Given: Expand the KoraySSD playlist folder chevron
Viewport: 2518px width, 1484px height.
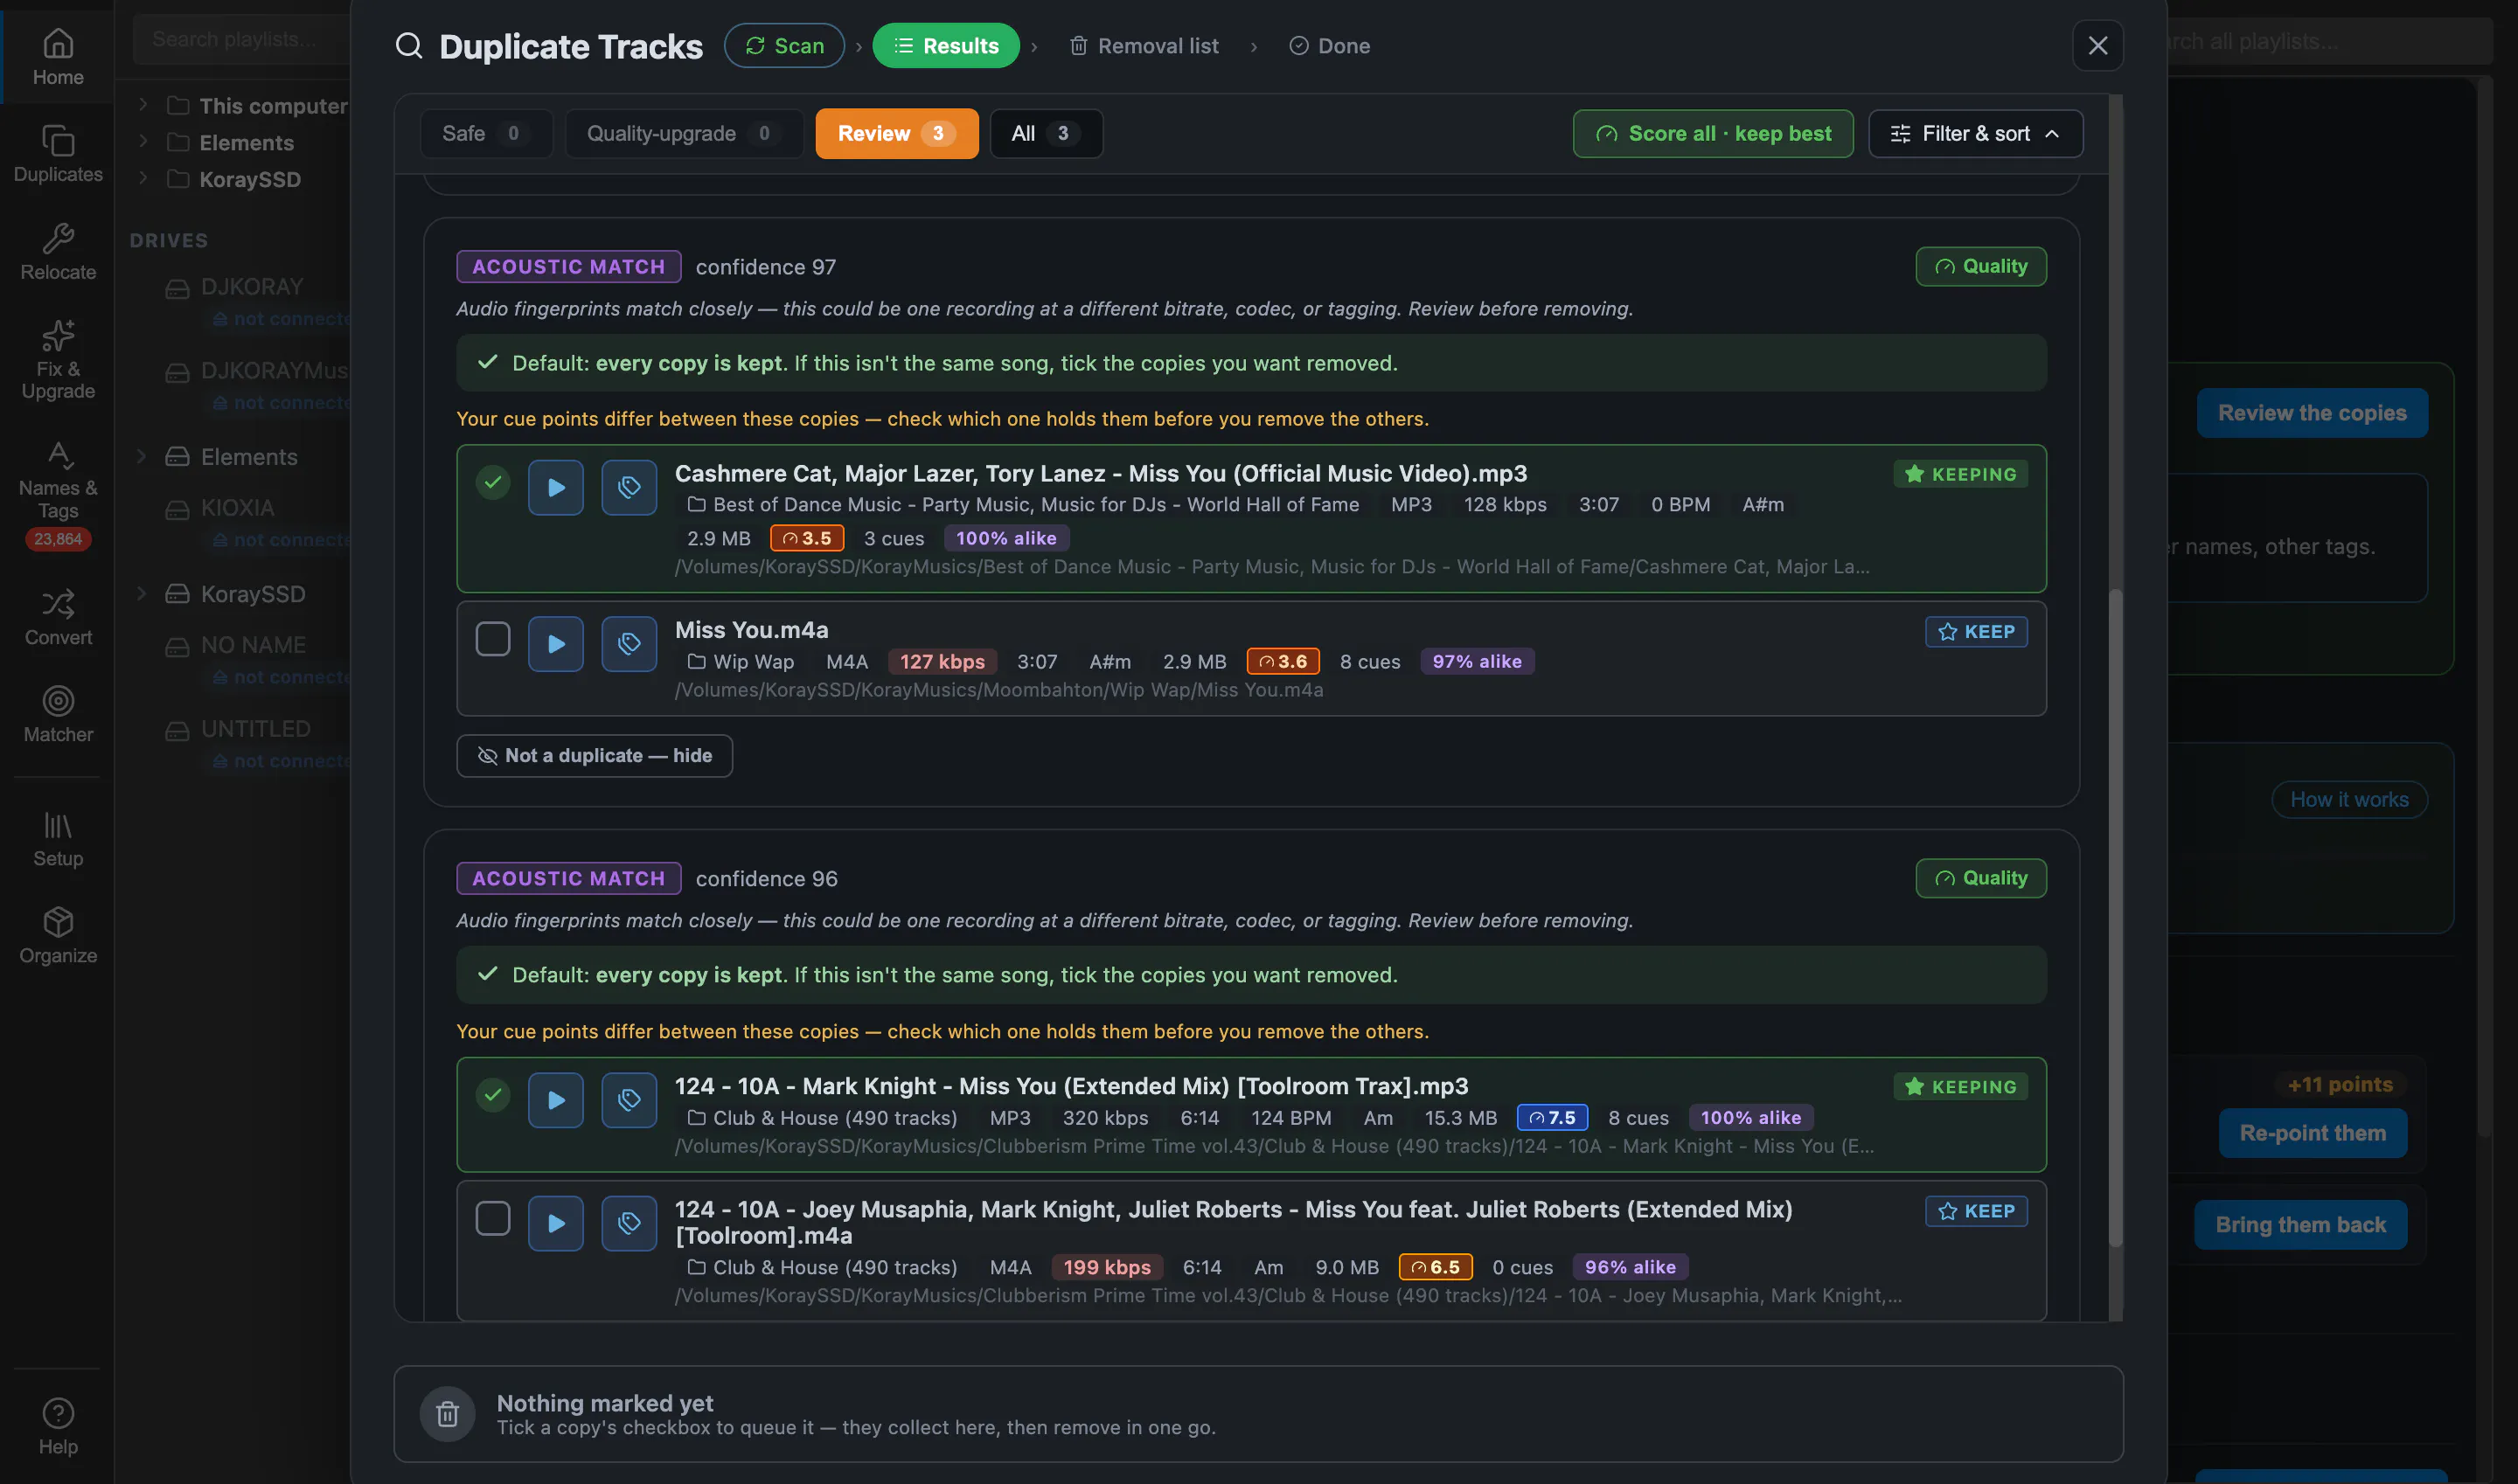Looking at the screenshot, I should click(x=143, y=179).
